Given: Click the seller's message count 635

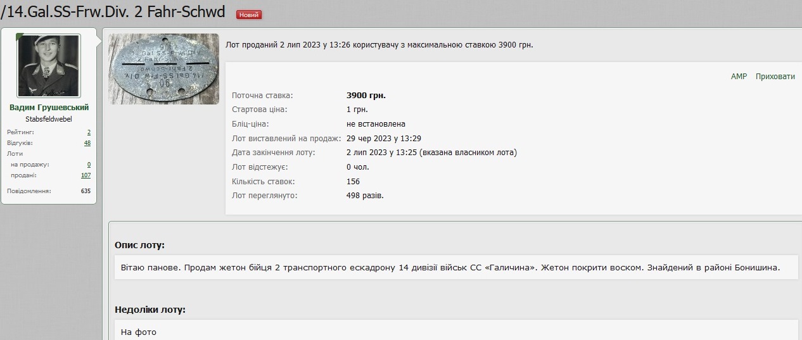Looking at the screenshot, I should click(x=86, y=191).
